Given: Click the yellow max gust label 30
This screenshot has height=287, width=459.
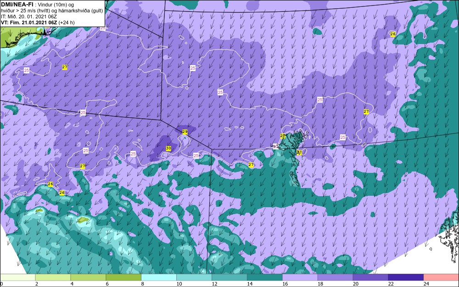Looking at the screenshot, I should (168, 148).
